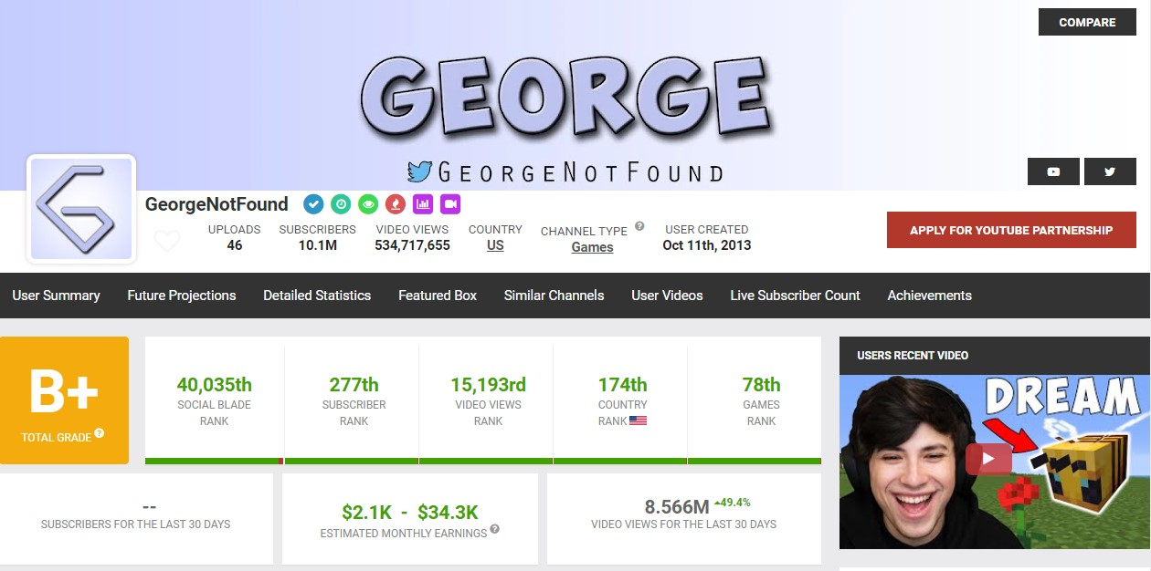Go to the Detailed Statistics tab
This screenshot has width=1151, height=571.
point(317,296)
